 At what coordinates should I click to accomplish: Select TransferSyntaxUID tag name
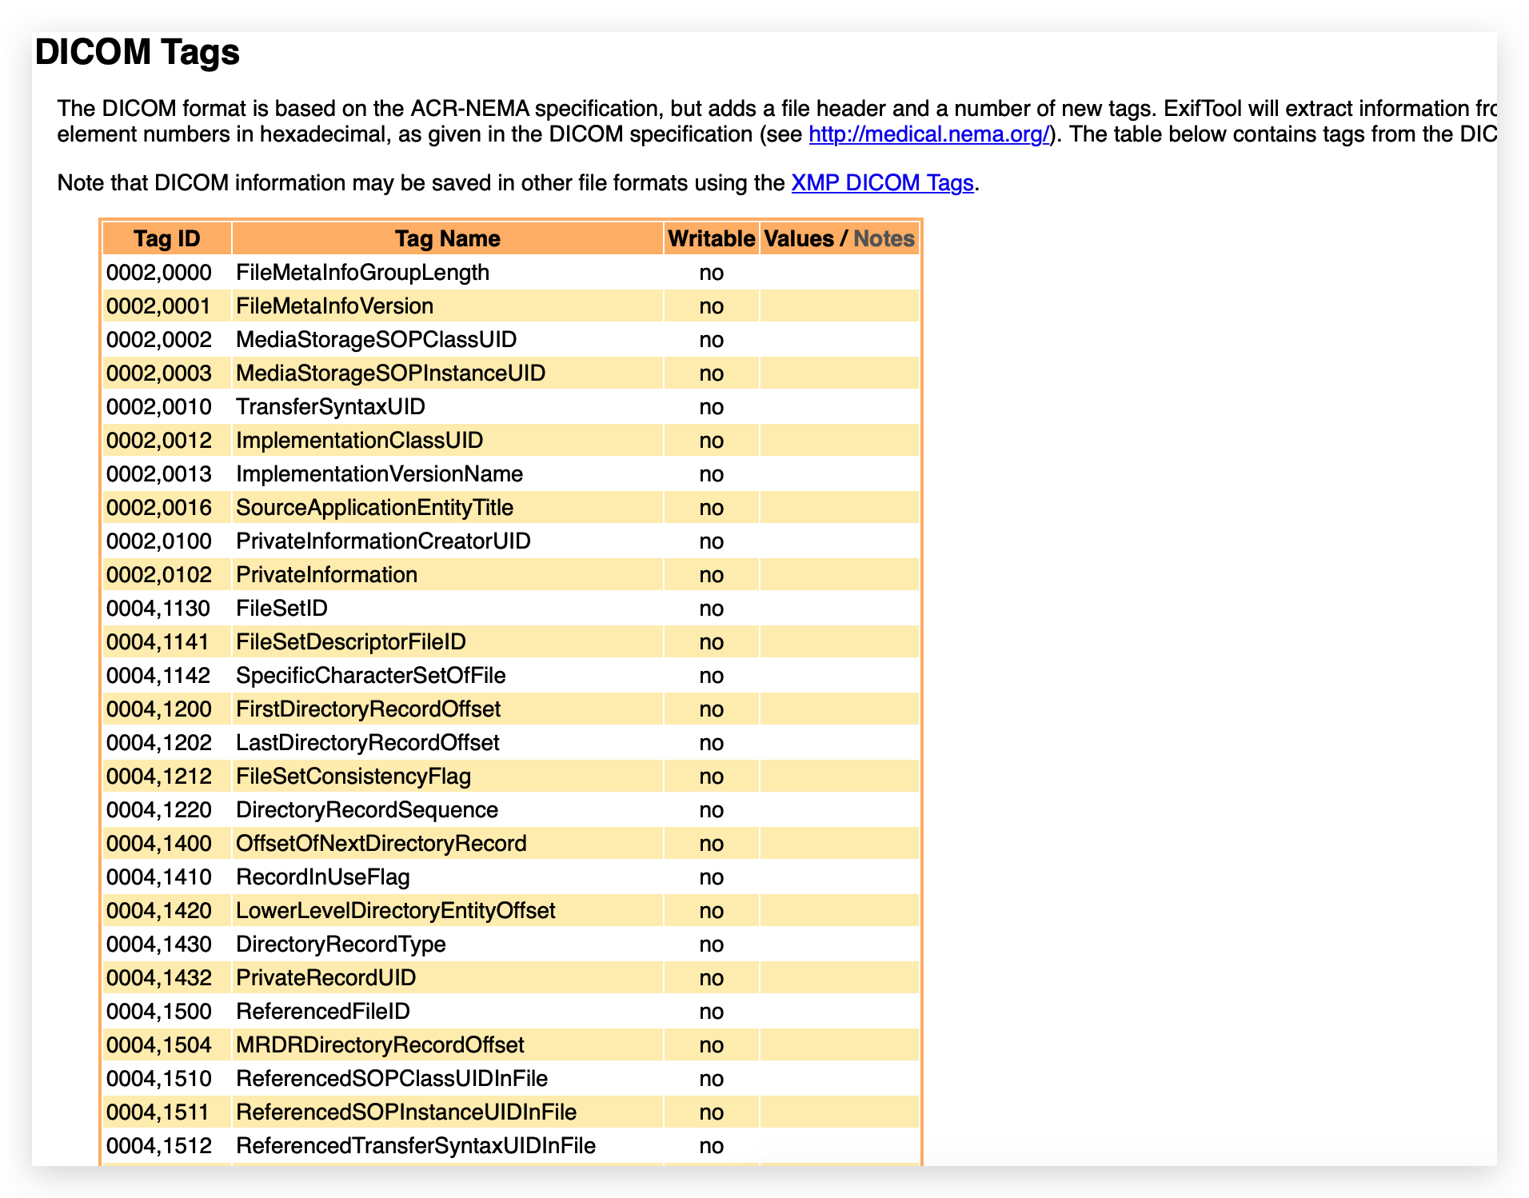pyautogui.click(x=331, y=407)
